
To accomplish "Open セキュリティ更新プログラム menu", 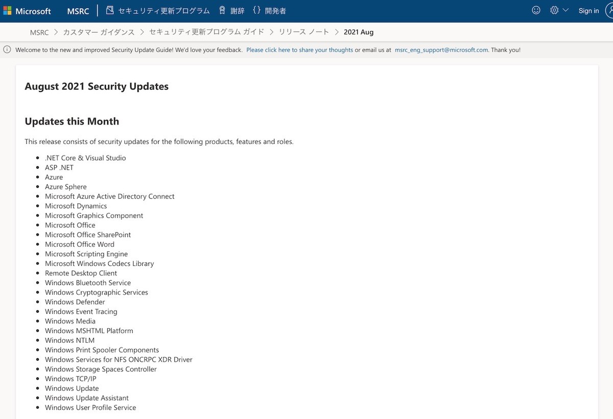I will pyautogui.click(x=164, y=11).
